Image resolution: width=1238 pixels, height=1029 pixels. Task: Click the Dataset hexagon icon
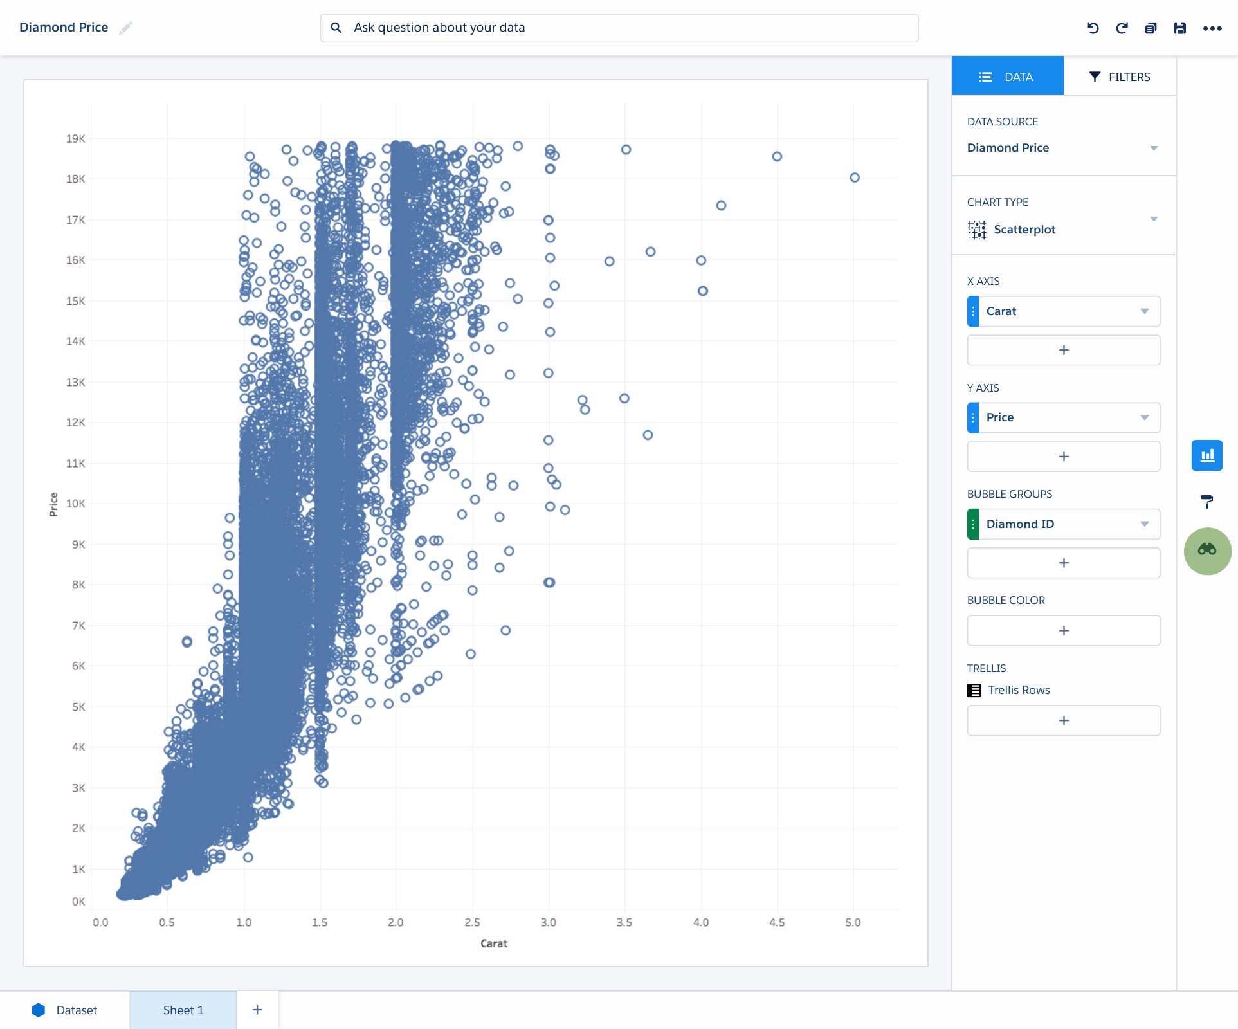click(x=39, y=1010)
